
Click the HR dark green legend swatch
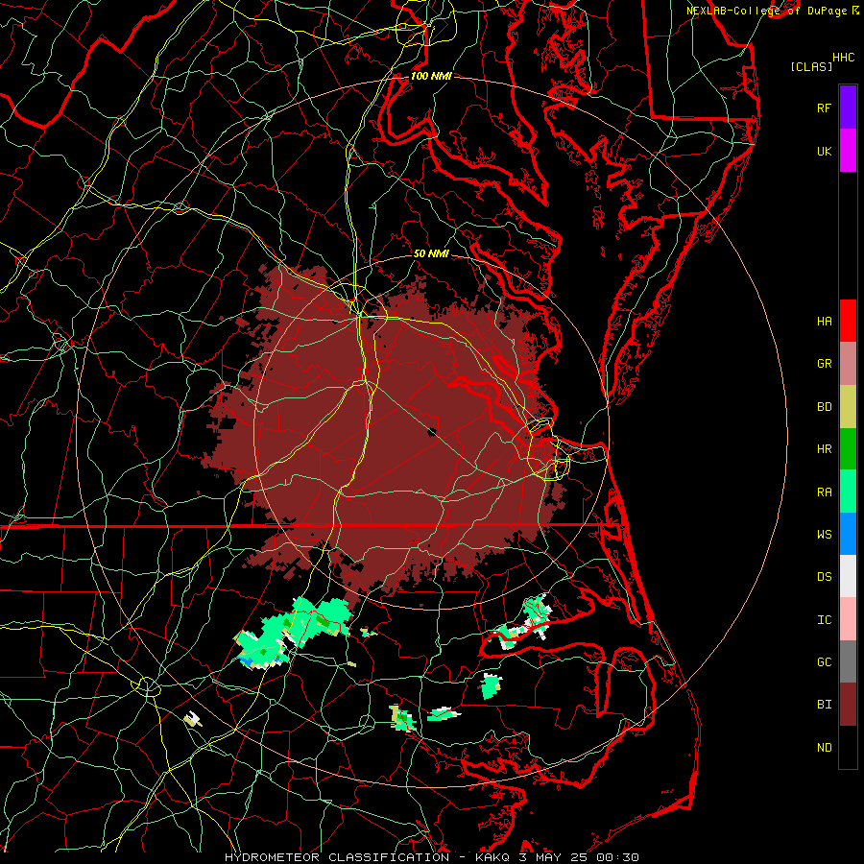coord(848,449)
